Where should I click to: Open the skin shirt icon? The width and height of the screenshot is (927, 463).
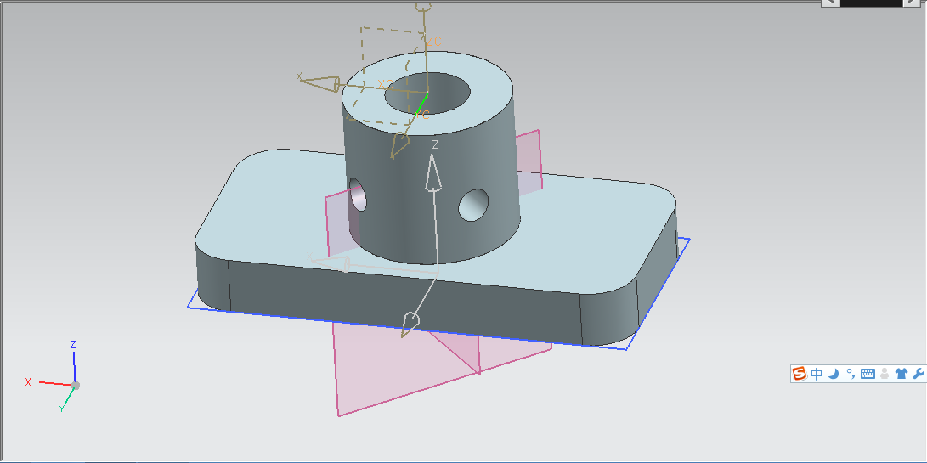pos(901,374)
